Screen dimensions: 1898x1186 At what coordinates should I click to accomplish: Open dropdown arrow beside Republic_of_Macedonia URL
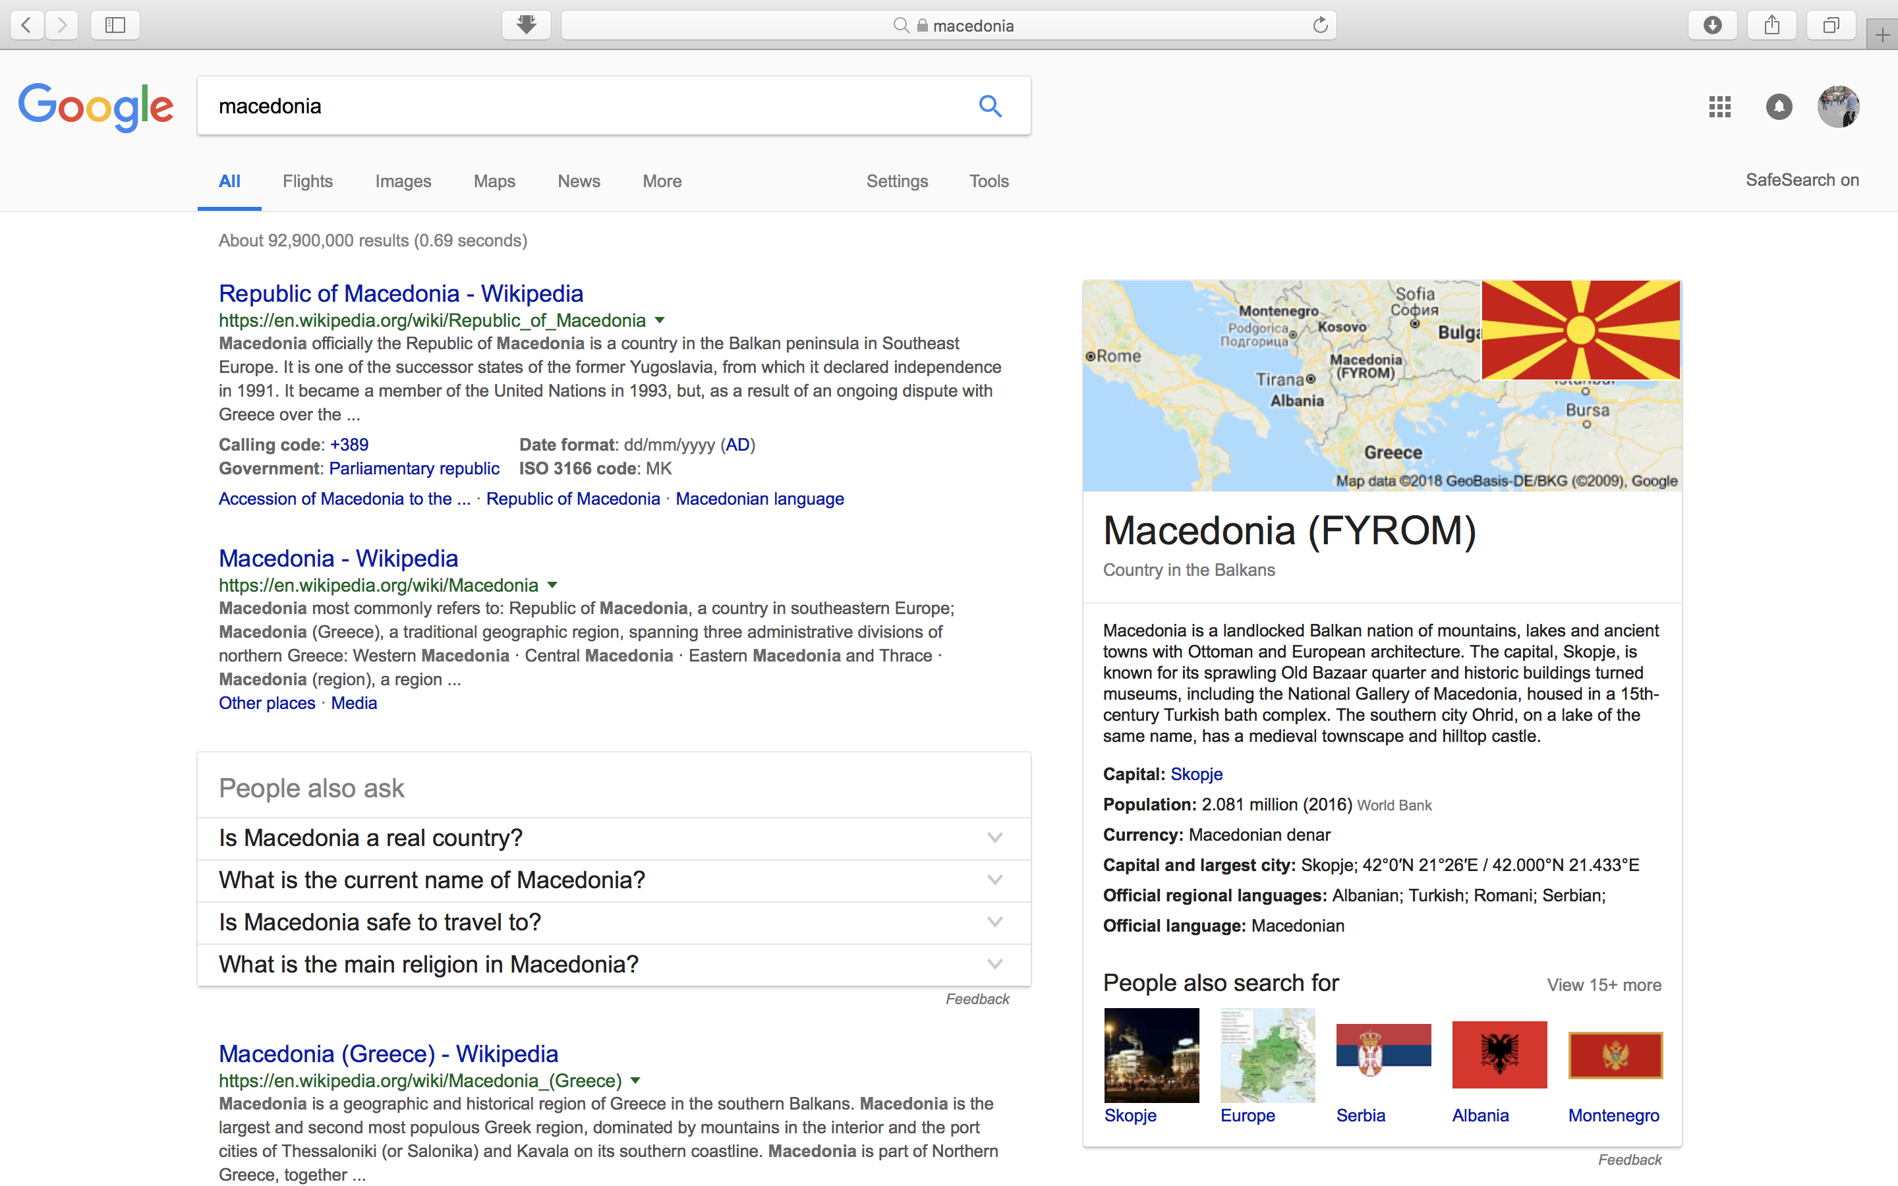660,320
